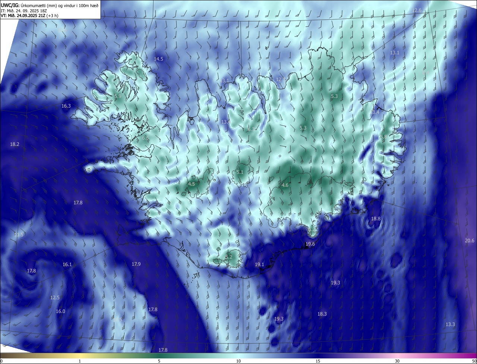Click the 4.5 value label
This screenshot has width=477, height=364.
(x=192, y=184)
